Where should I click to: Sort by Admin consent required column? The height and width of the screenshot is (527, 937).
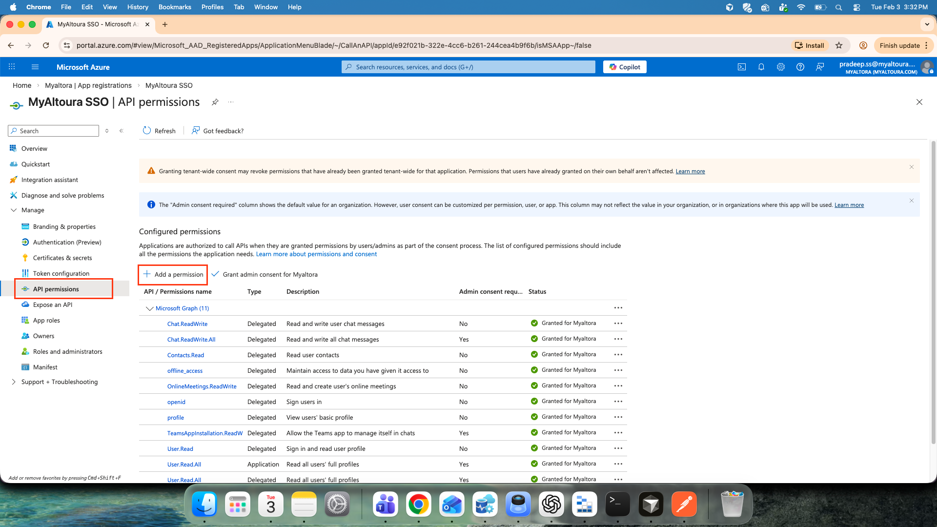[x=490, y=292]
